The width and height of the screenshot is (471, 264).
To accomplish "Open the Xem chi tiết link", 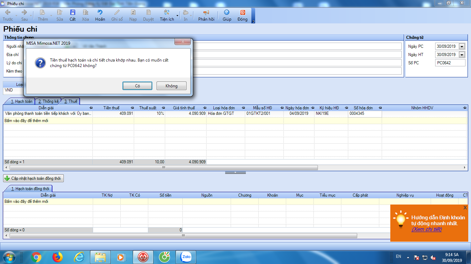I will click(x=427, y=229).
